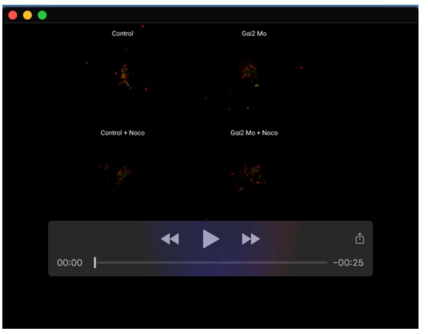Image resolution: width=428 pixels, height=334 pixels.
Task: Open the share menu icon
Action: [360, 238]
